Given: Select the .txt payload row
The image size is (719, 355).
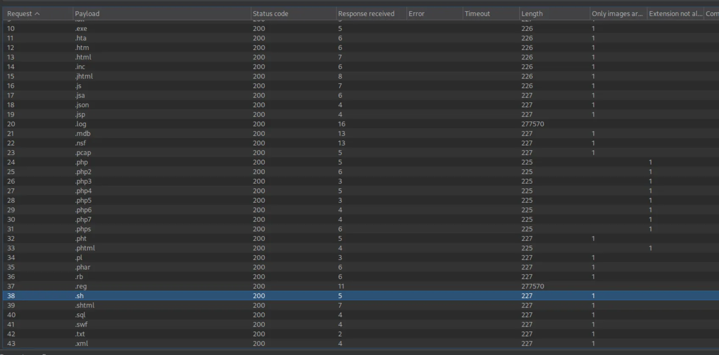Looking at the screenshot, I should (361, 334).
